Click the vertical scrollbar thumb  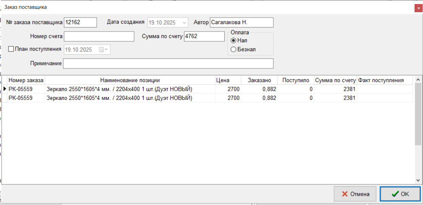[x=418, y=115]
